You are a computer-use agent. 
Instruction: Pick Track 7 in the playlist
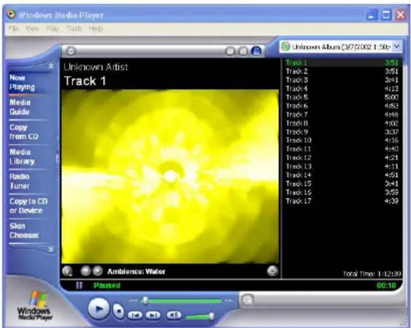342,114
